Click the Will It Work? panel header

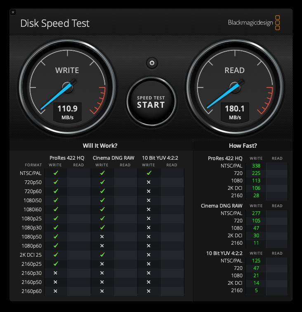pos(100,146)
